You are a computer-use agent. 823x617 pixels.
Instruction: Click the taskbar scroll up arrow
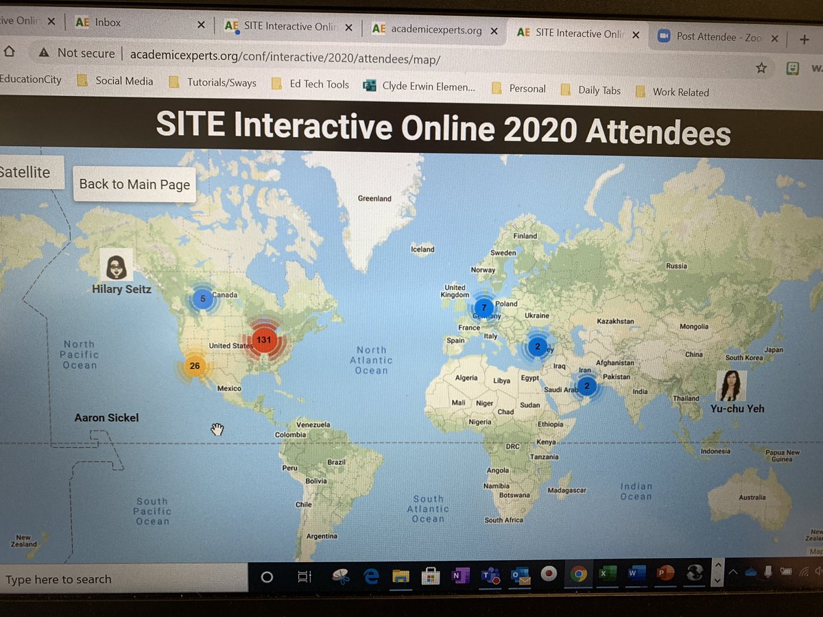pyautogui.click(x=717, y=564)
